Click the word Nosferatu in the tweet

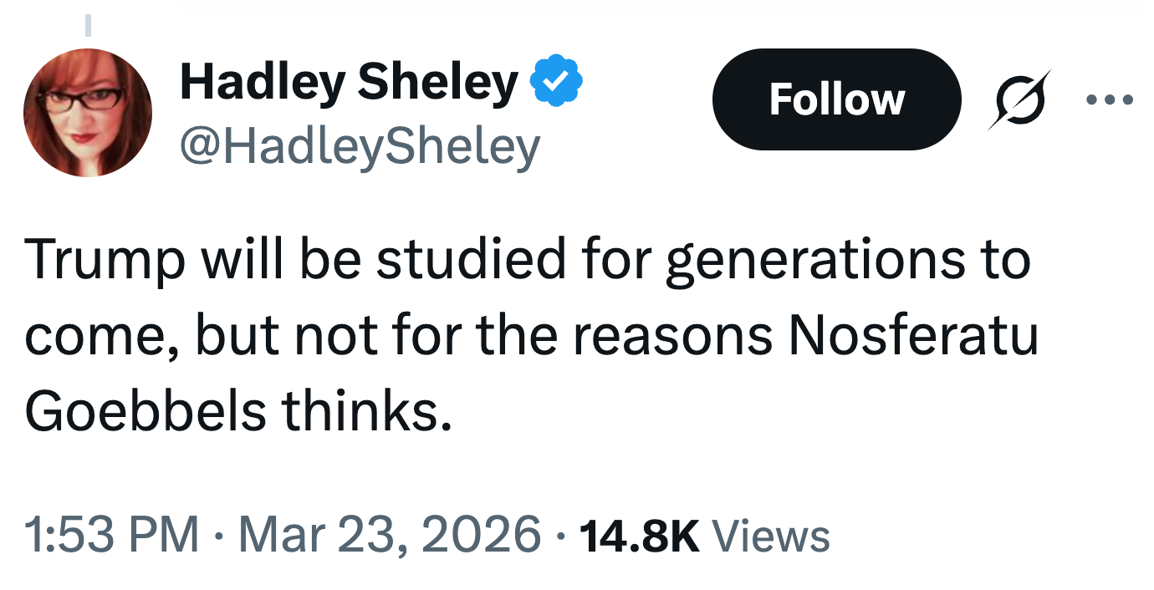[914, 336]
